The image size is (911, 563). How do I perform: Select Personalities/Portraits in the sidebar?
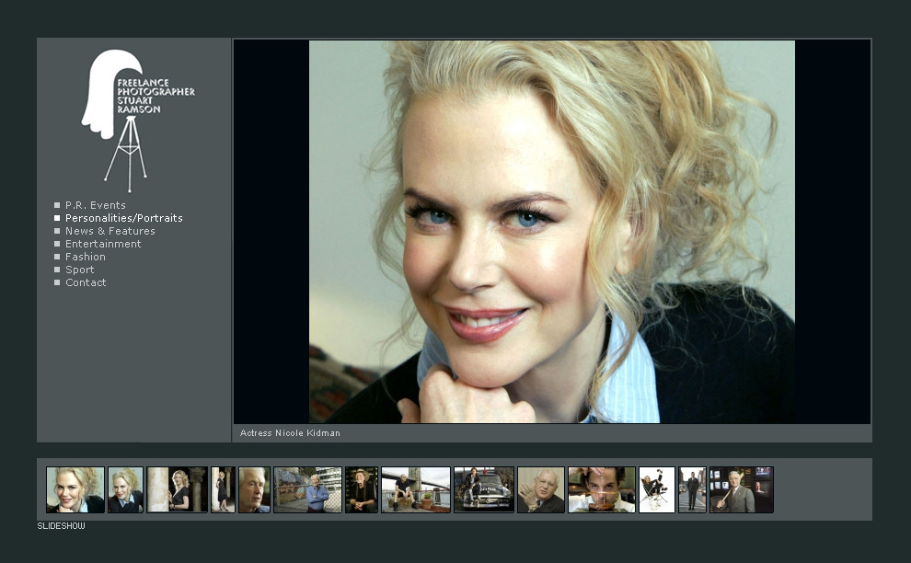123,218
